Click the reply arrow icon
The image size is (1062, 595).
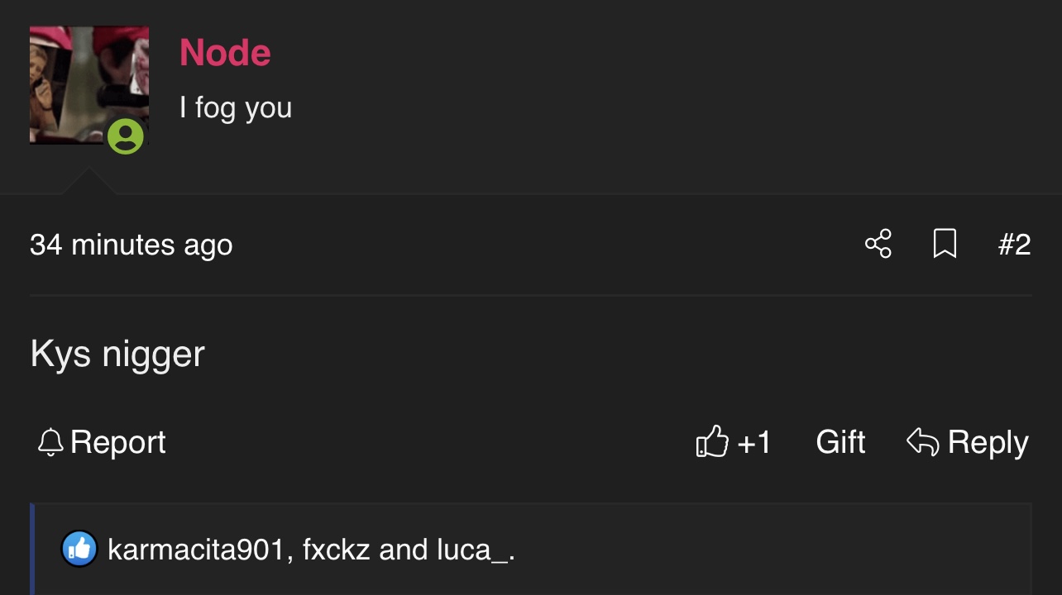(x=923, y=442)
